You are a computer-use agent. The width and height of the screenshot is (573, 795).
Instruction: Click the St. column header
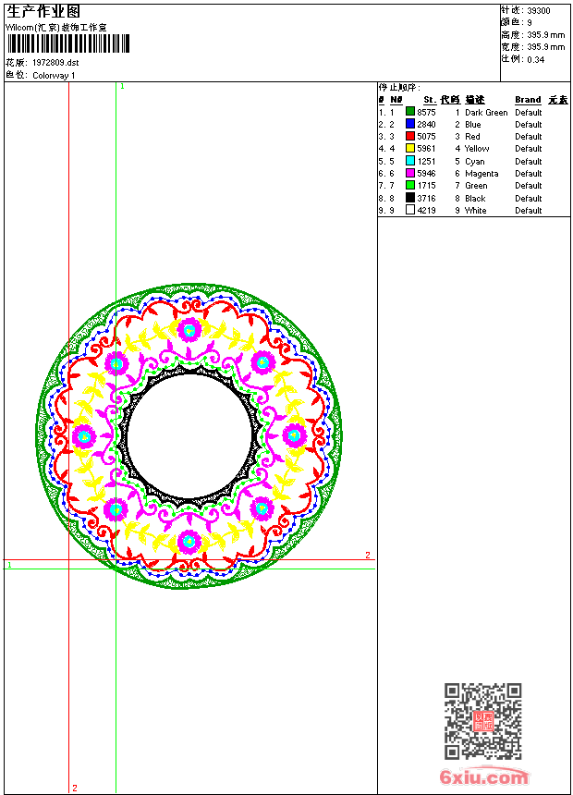pos(429,100)
